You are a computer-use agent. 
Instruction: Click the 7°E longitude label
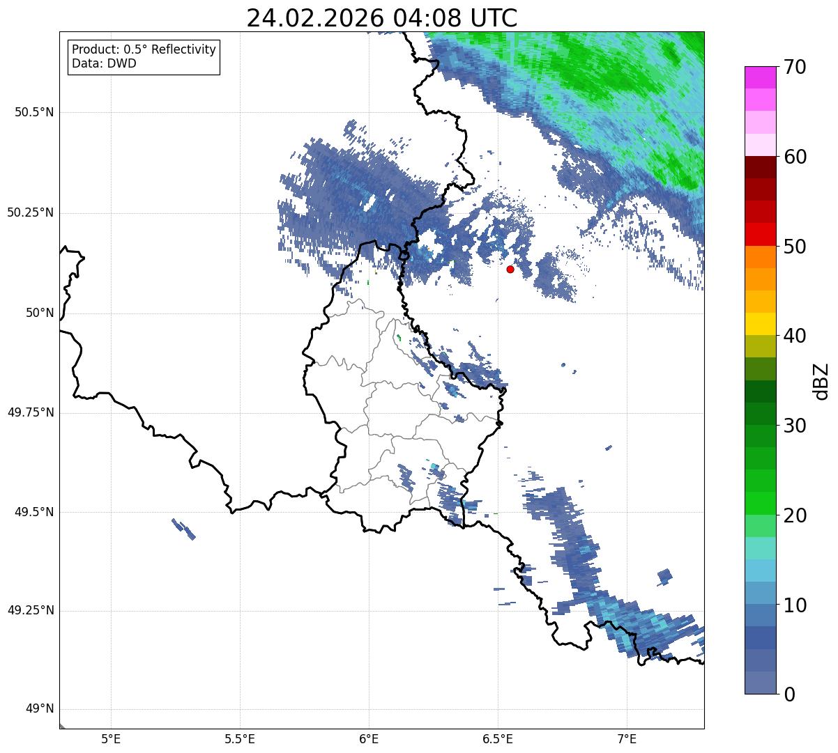(x=627, y=738)
